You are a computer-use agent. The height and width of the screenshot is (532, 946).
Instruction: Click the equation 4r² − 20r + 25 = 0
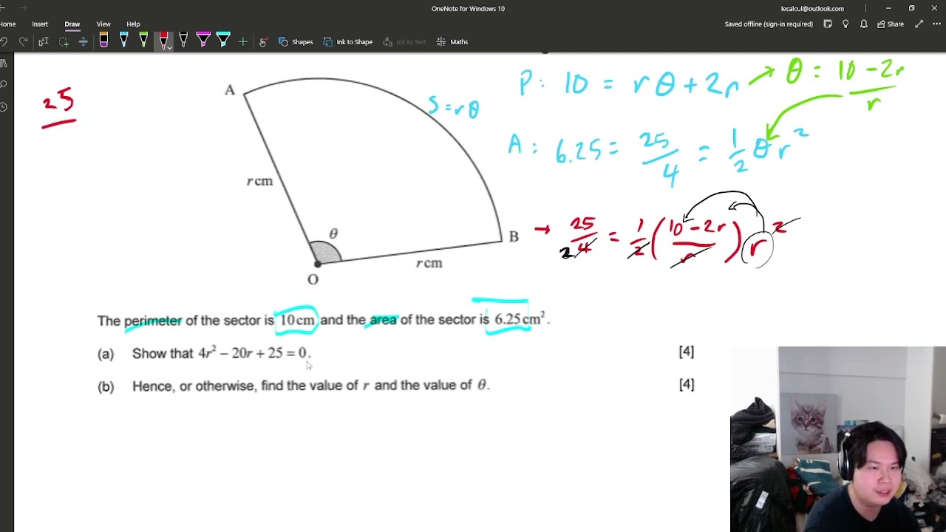[x=253, y=353]
